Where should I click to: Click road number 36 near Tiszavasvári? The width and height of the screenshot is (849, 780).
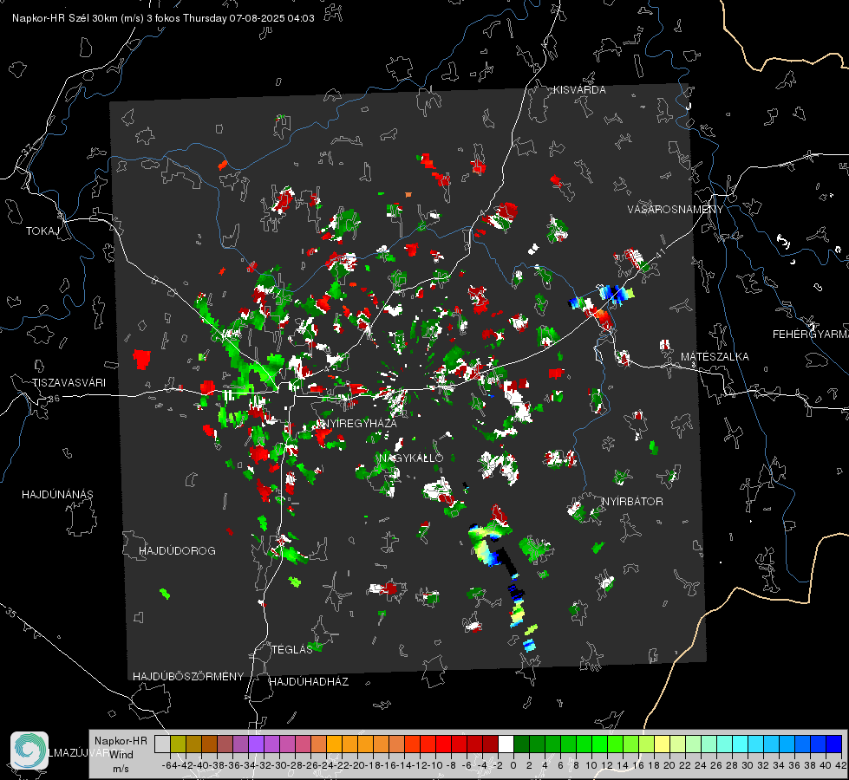point(54,399)
